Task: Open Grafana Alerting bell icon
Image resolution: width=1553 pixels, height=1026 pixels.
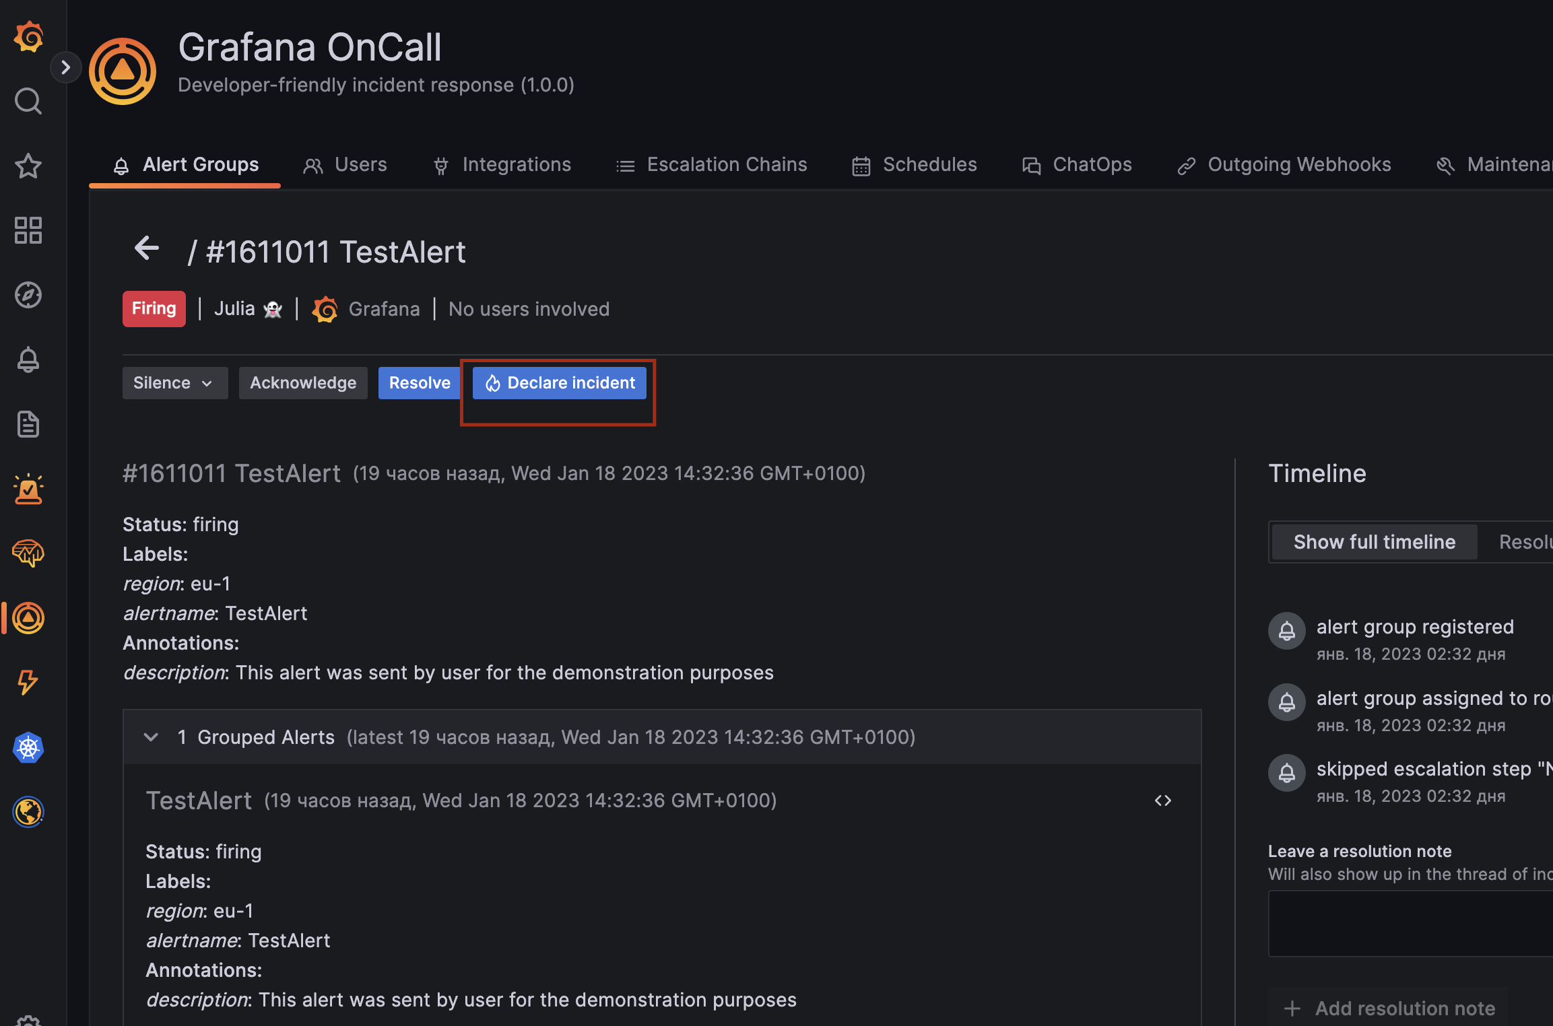Action: tap(28, 359)
